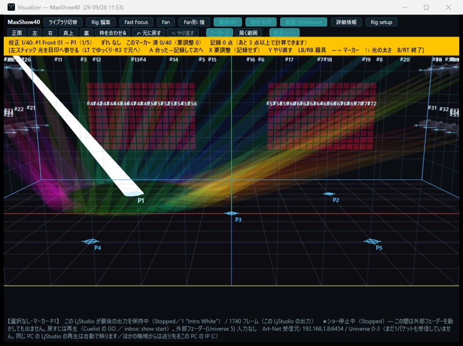Select fixture label #11
Image resolution: width=463 pixels, height=346 pixels.
[58, 59]
